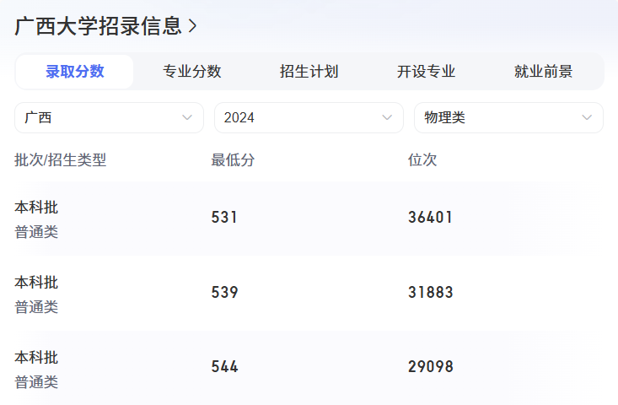Image resolution: width=618 pixels, height=405 pixels.
Task: Open the 物理类 subject dropdown
Action: point(508,117)
